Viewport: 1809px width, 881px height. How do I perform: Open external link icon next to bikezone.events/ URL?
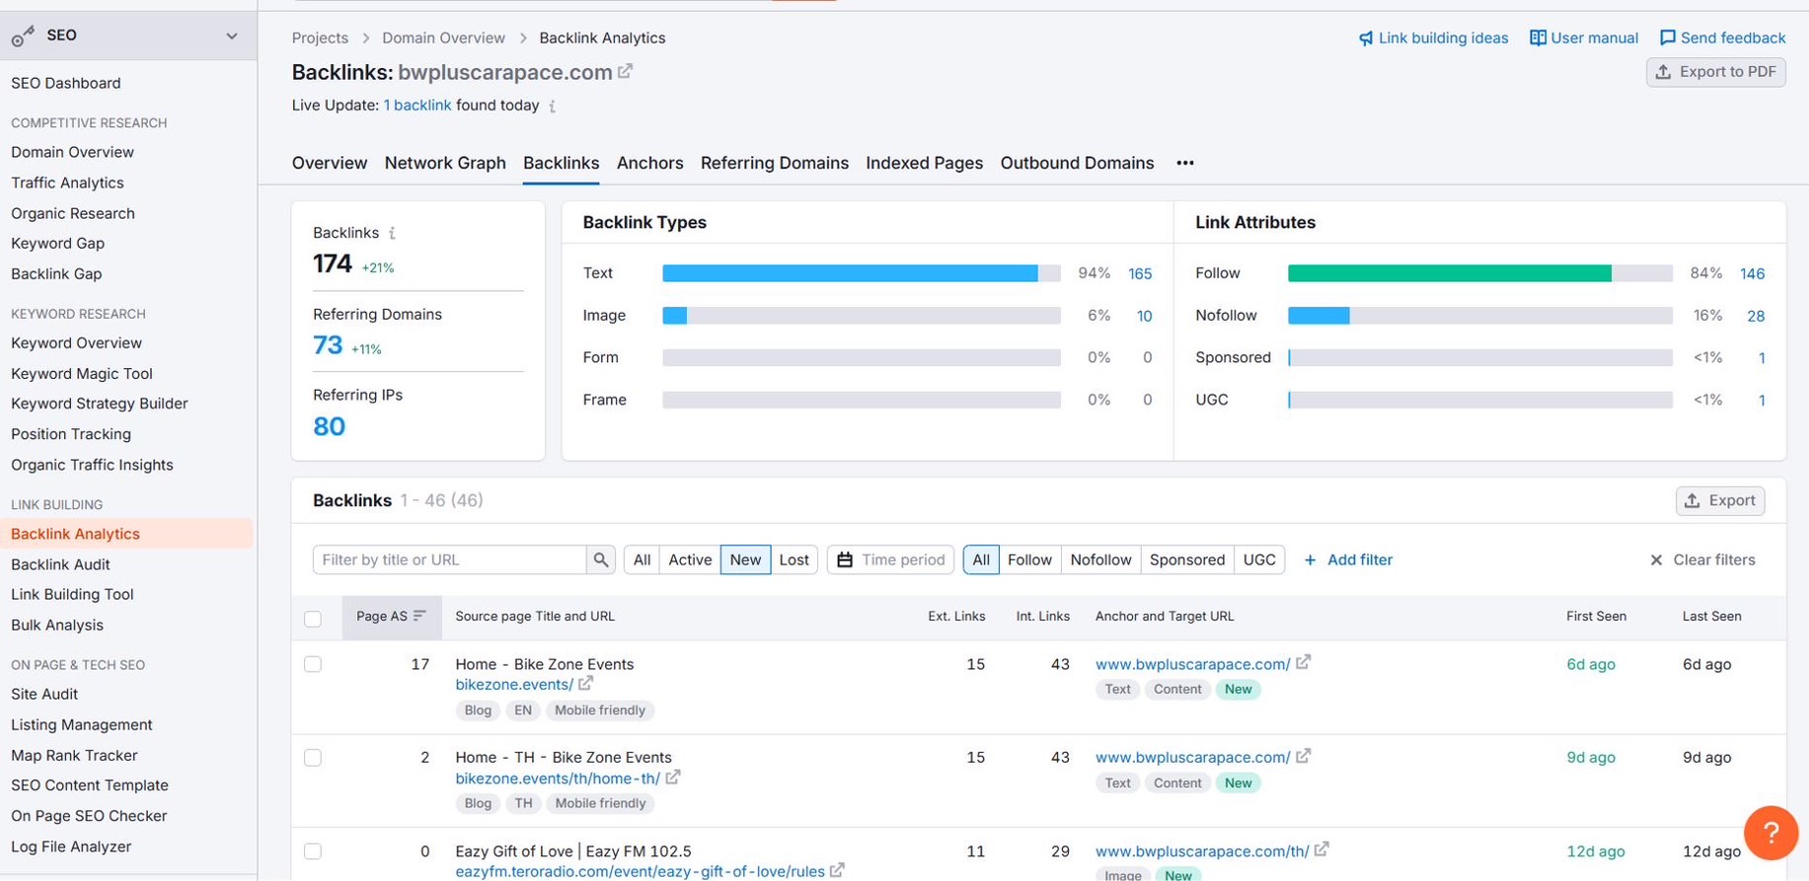[x=586, y=684]
